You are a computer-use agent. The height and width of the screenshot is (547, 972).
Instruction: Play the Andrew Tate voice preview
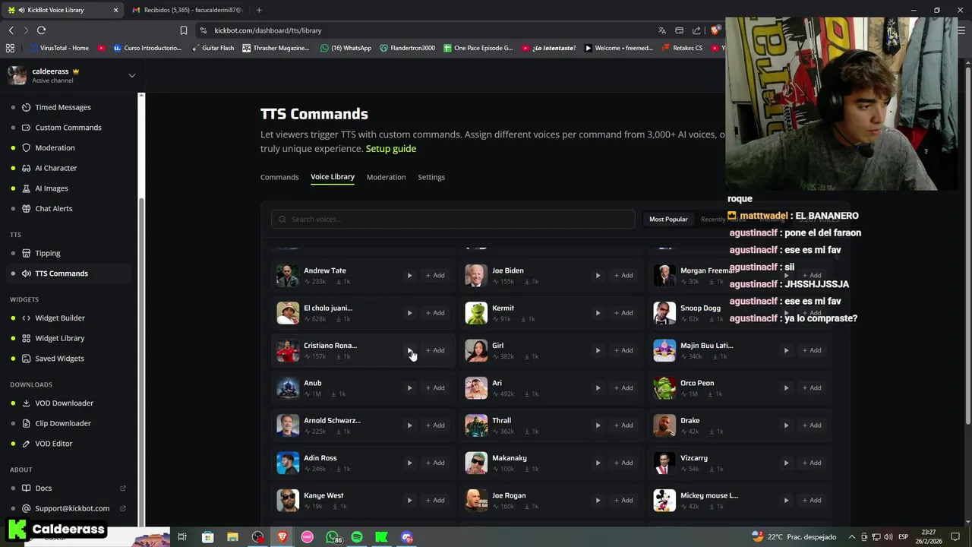click(409, 275)
